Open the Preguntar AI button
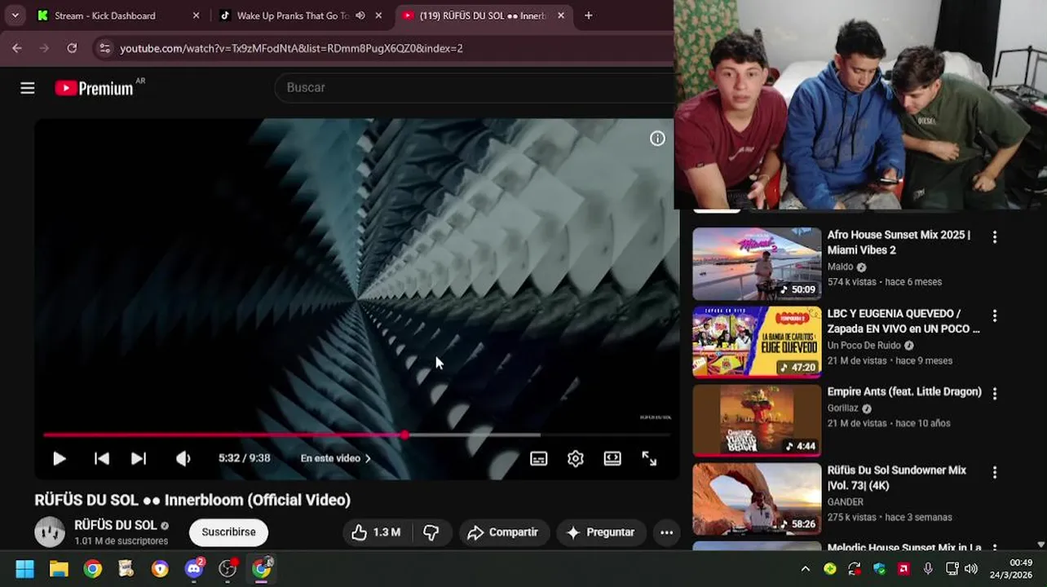Screen dimensions: 1047x587 coord(601,532)
